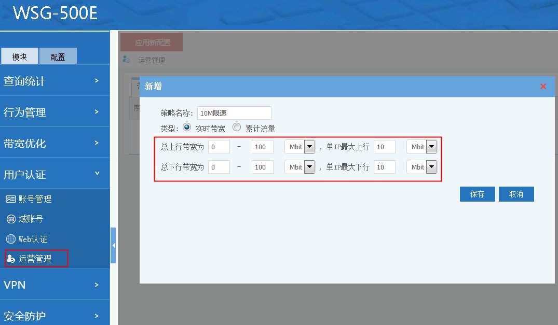Screen dimensions: 558x325
Task: Click the 取消 button
Action: coord(516,194)
